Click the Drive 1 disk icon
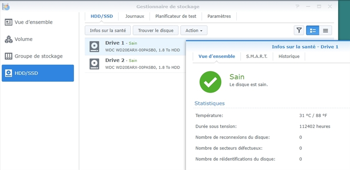350x170 pixels. pyautogui.click(x=94, y=47)
